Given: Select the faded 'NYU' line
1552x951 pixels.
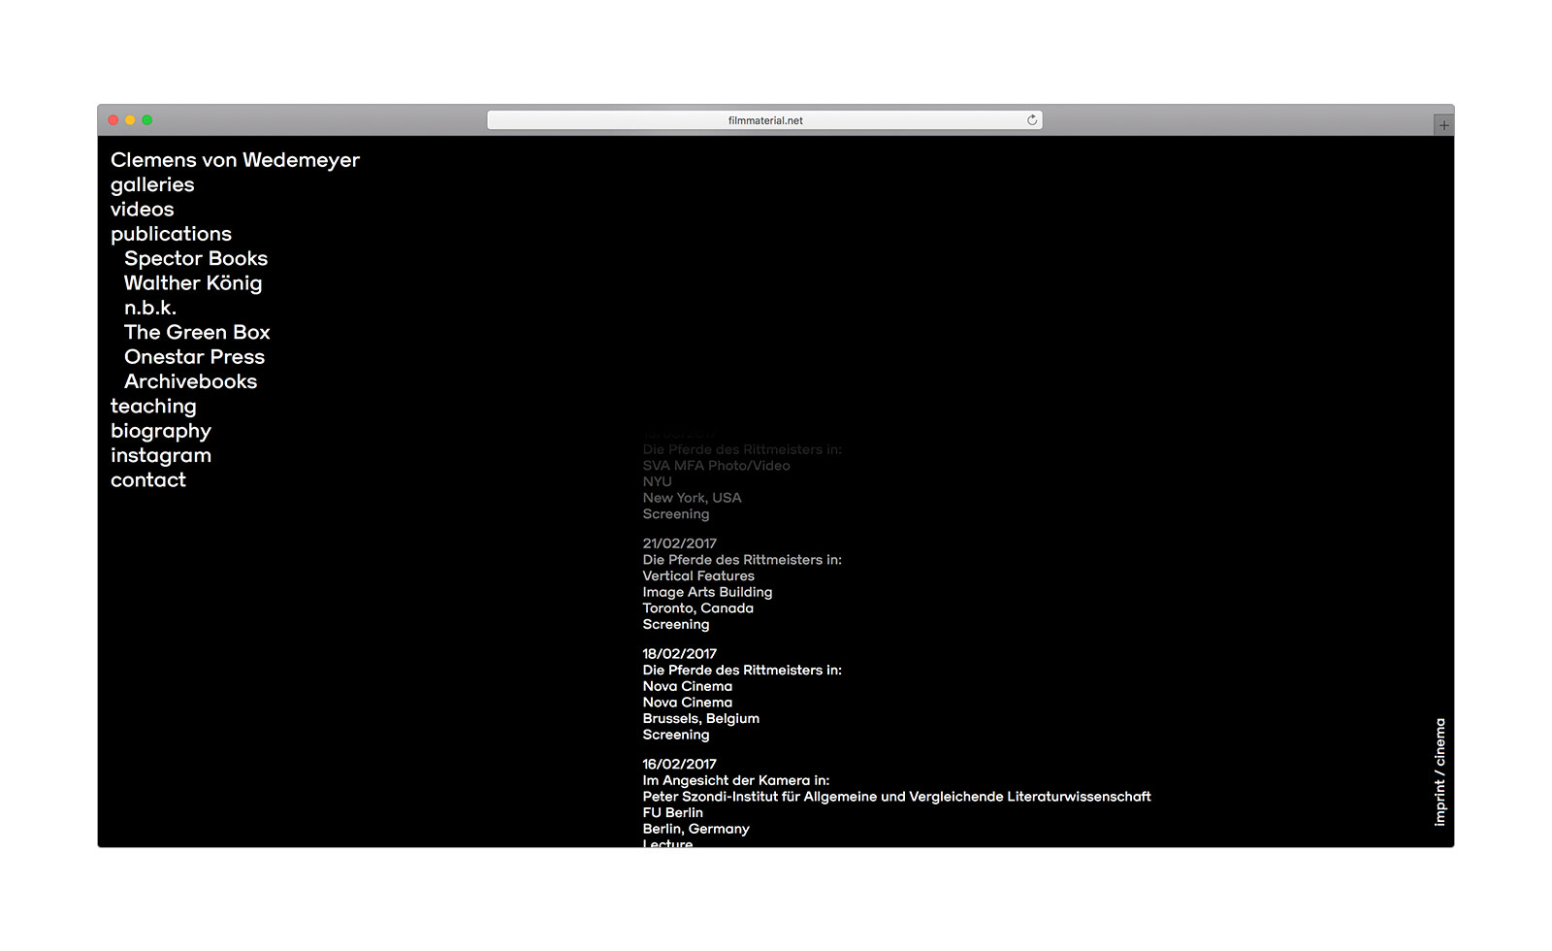Looking at the screenshot, I should point(657,482).
